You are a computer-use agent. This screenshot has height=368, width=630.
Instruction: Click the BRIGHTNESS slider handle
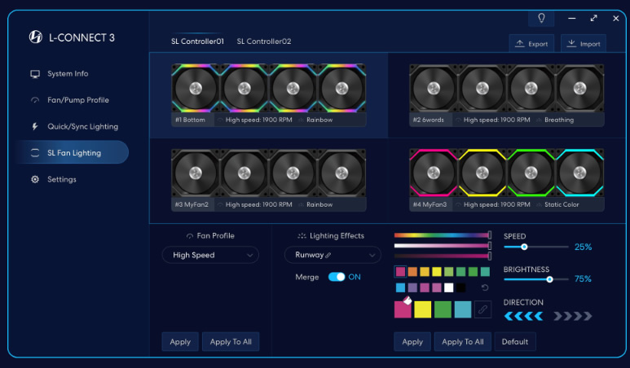[x=549, y=279]
